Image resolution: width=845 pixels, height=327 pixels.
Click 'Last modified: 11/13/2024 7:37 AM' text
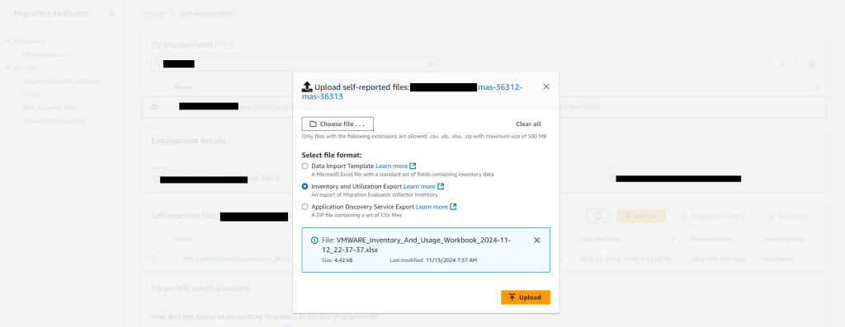coord(433,259)
